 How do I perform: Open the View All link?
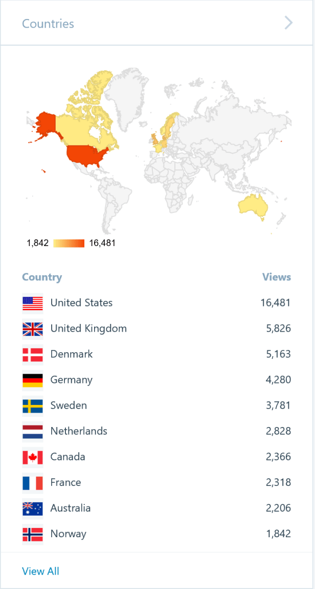(40, 571)
